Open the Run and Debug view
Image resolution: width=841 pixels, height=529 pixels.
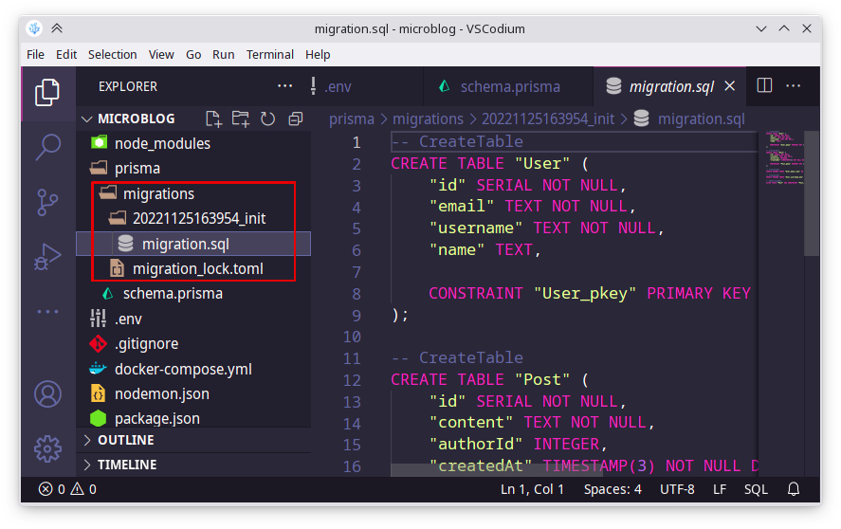(47, 257)
